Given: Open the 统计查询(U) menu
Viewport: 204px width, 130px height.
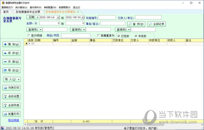Looking at the screenshot, I should (21, 7).
